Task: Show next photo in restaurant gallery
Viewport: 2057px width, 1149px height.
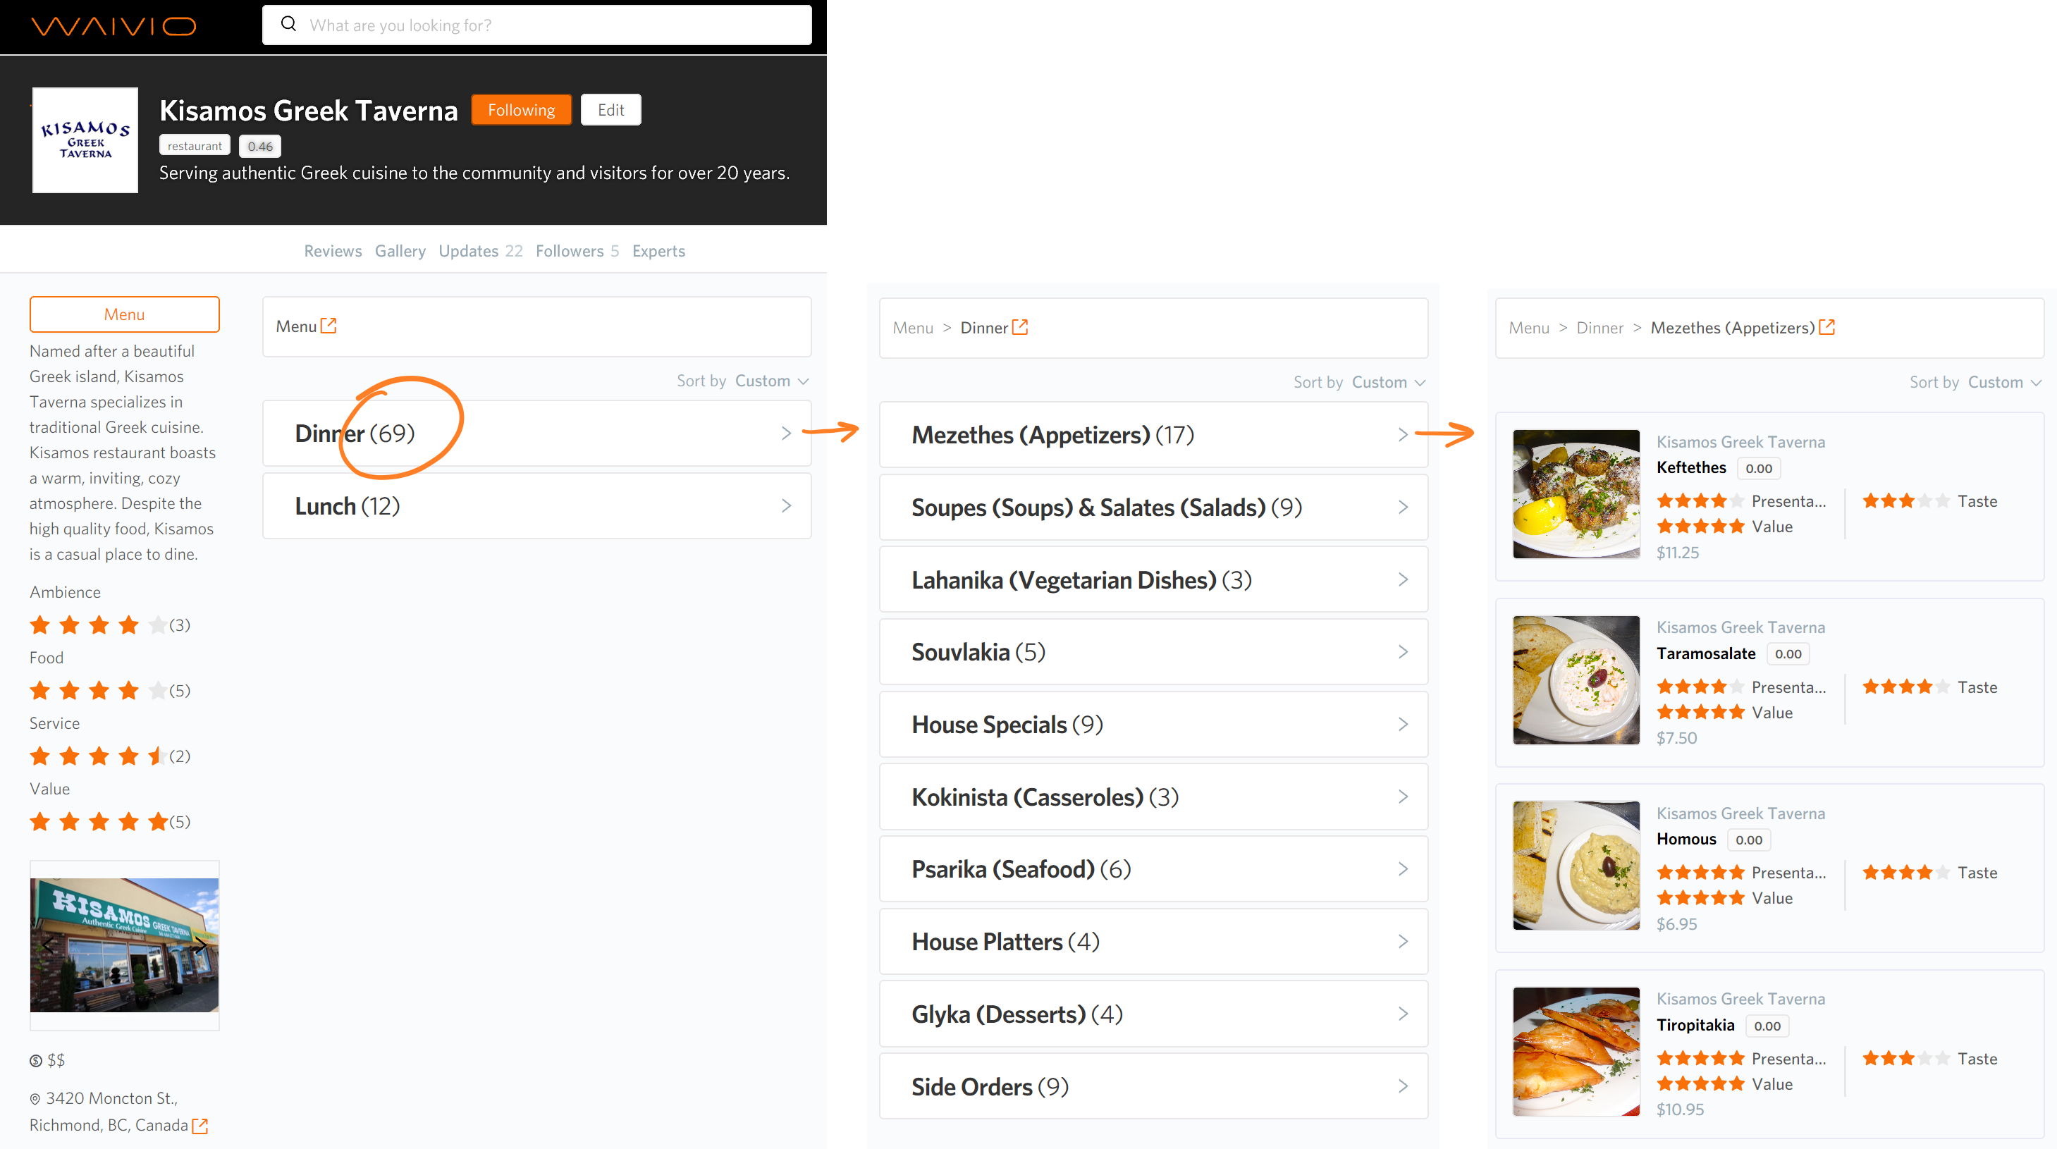Action: point(201,945)
